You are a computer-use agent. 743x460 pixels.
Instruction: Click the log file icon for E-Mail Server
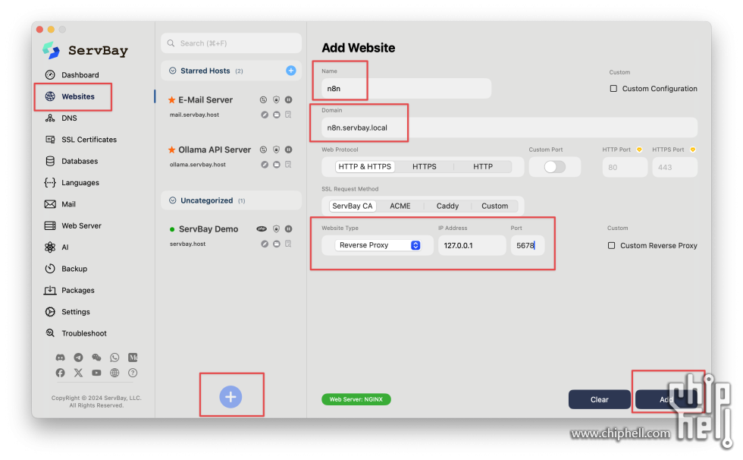[288, 115]
